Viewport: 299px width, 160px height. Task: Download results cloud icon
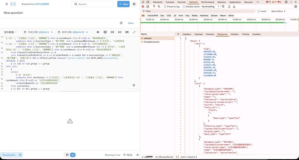(137, 155)
